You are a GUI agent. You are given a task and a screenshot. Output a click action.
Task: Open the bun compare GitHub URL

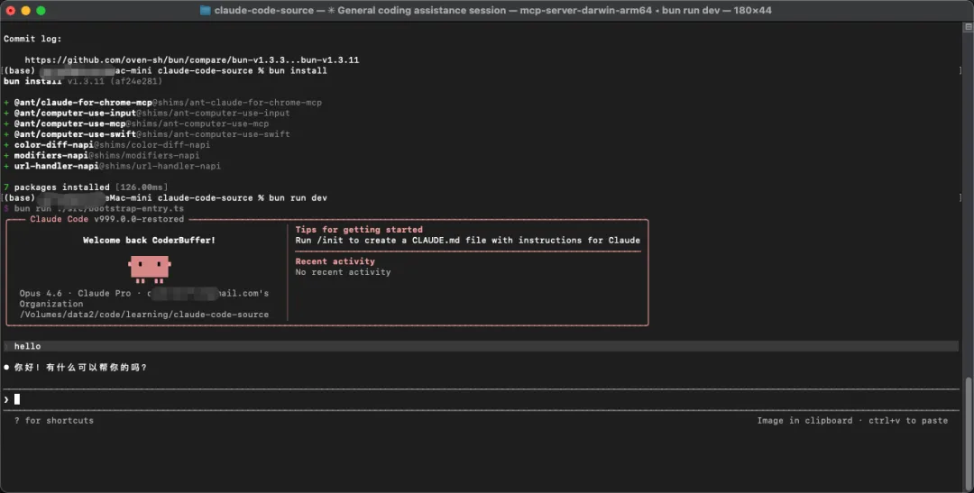(192, 59)
